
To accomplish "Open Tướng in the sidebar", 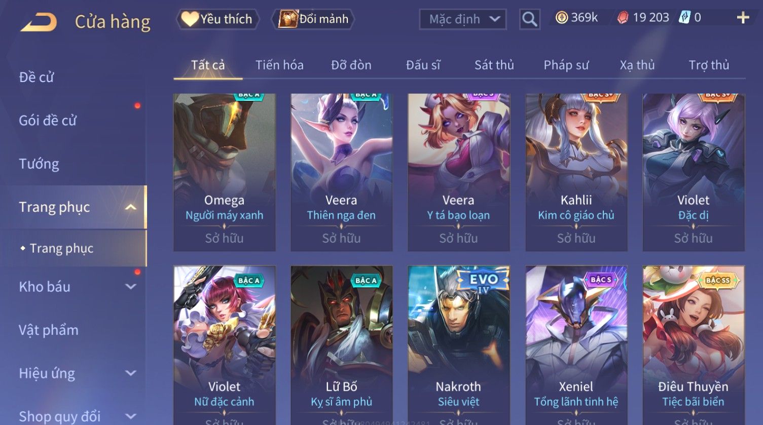I will click(39, 164).
